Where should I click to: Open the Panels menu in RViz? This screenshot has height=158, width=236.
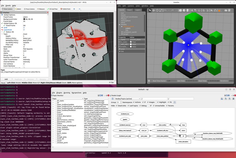8,6
